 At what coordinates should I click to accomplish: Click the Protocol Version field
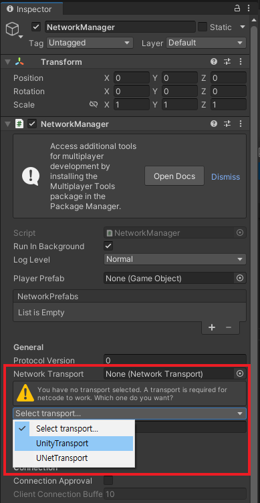tap(175, 360)
